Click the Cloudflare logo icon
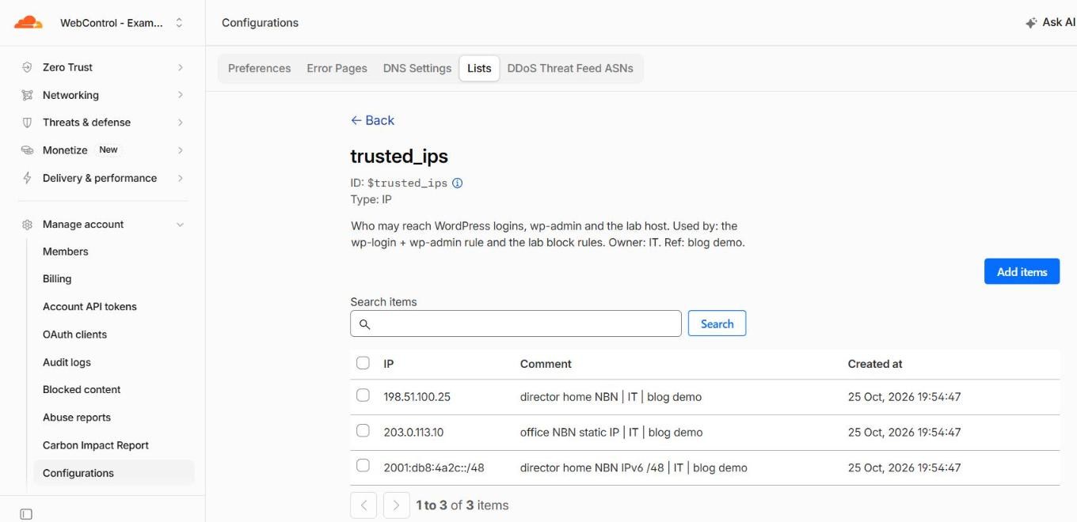This screenshot has height=522, width=1077. [x=29, y=22]
